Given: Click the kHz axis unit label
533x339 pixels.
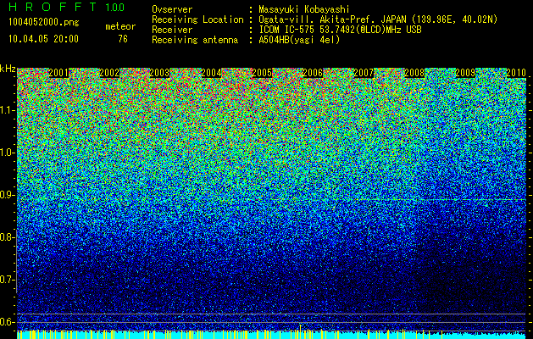Looking at the screenshot, I should [8, 69].
